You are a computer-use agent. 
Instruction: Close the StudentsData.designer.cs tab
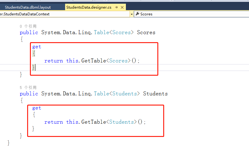(x=122, y=7)
